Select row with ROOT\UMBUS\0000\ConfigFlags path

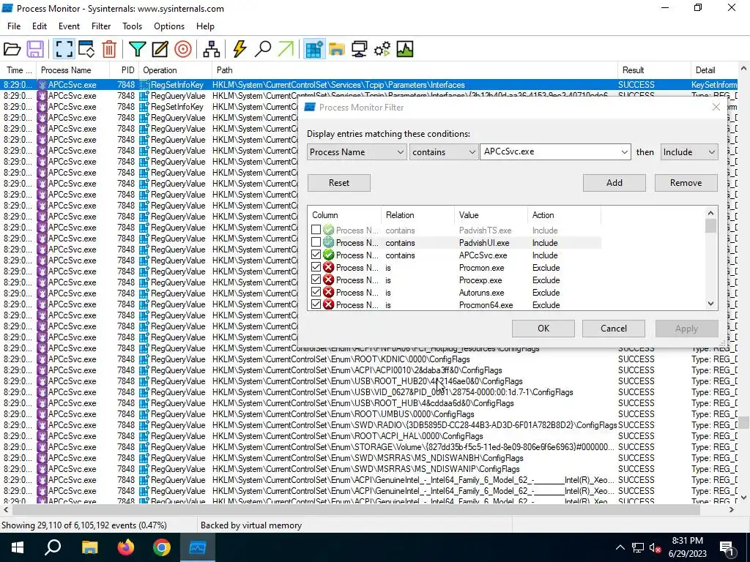[369, 414]
